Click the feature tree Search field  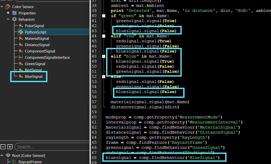(x=51, y=147)
